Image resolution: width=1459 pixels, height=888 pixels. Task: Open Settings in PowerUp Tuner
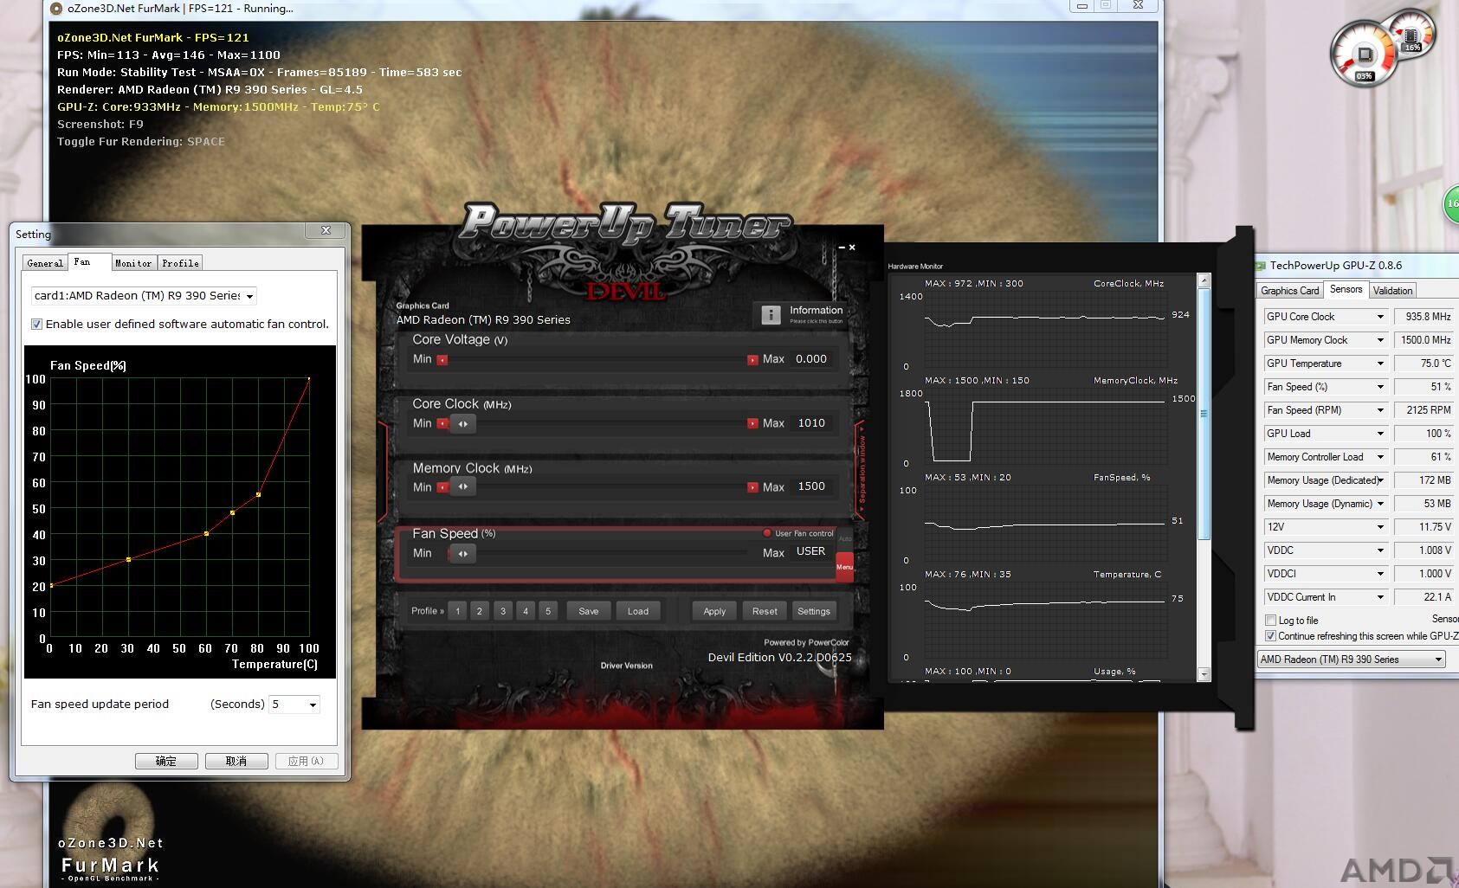814,611
